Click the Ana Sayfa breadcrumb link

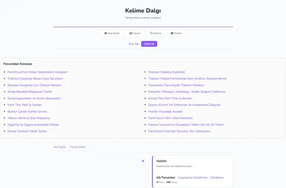59,147
